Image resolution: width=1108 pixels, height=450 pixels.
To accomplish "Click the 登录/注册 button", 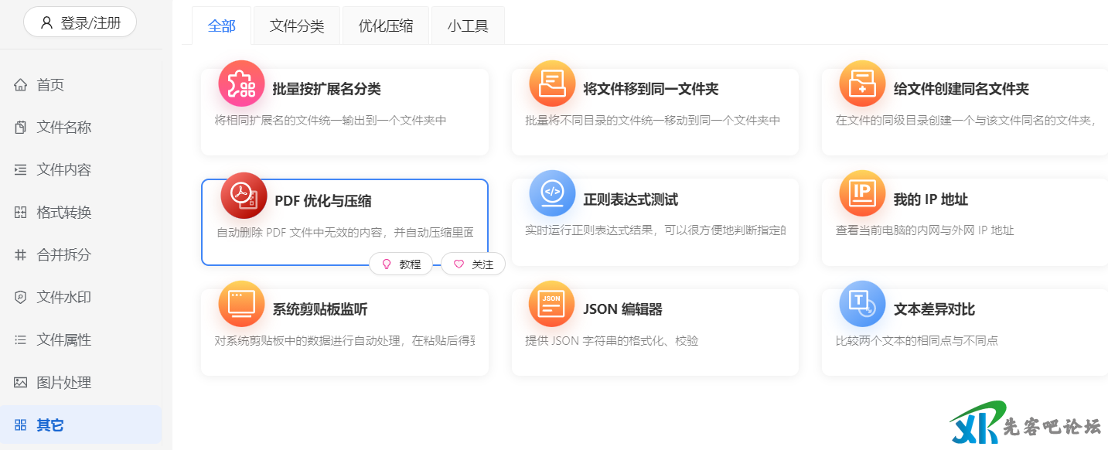I will [x=80, y=22].
